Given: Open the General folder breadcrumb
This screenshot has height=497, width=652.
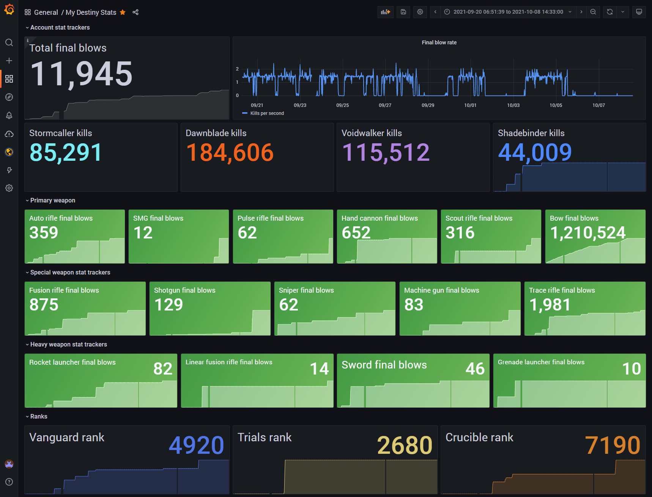Looking at the screenshot, I should pos(46,12).
